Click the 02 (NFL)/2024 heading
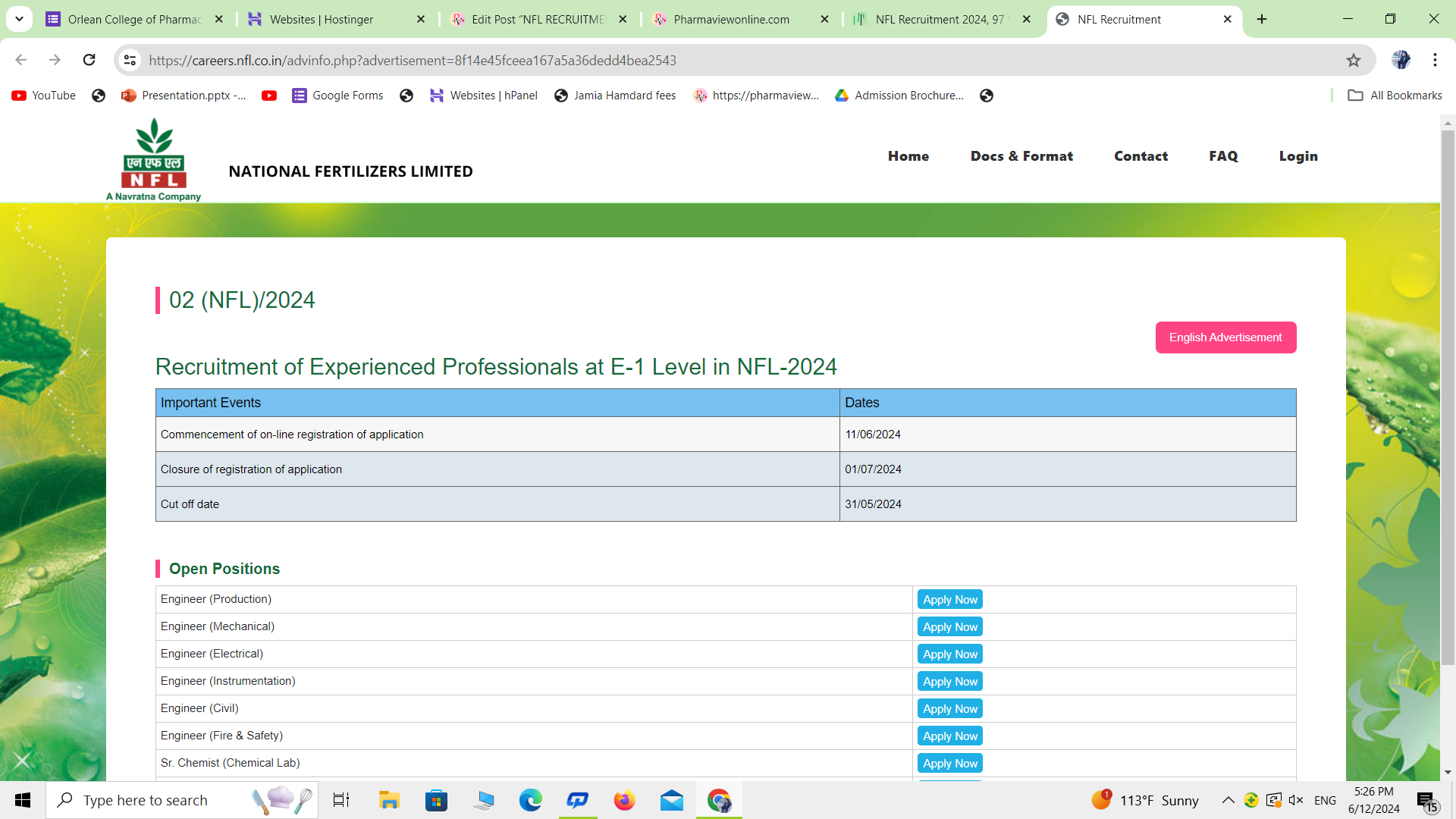Viewport: 1456px width, 819px height. pyautogui.click(x=242, y=300)
